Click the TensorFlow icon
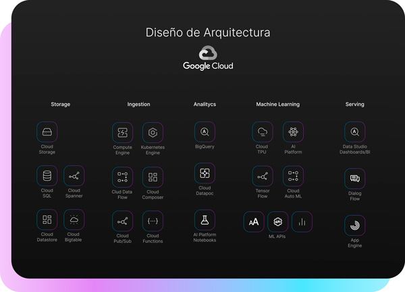 [263, 176]
